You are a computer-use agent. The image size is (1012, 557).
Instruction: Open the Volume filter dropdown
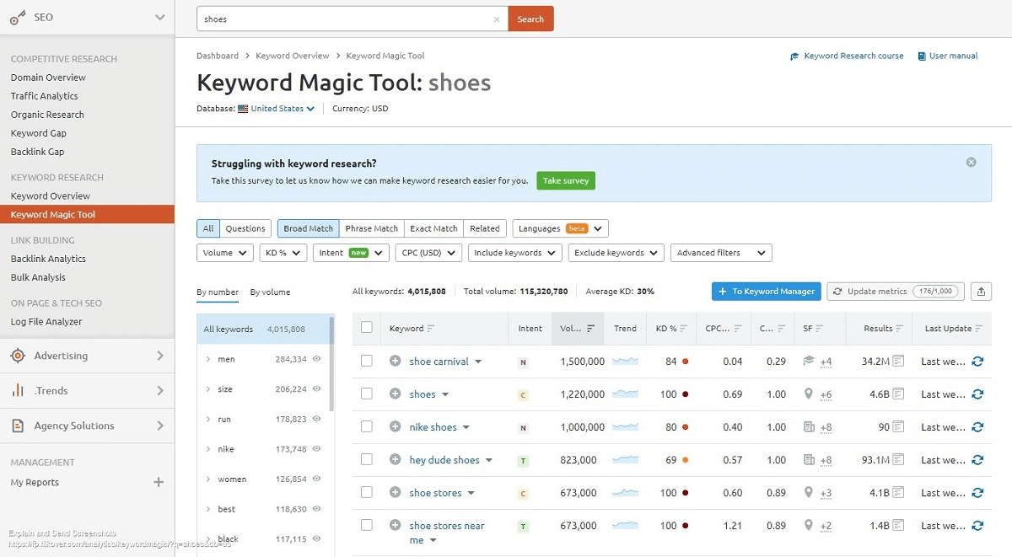pos(223,252)
